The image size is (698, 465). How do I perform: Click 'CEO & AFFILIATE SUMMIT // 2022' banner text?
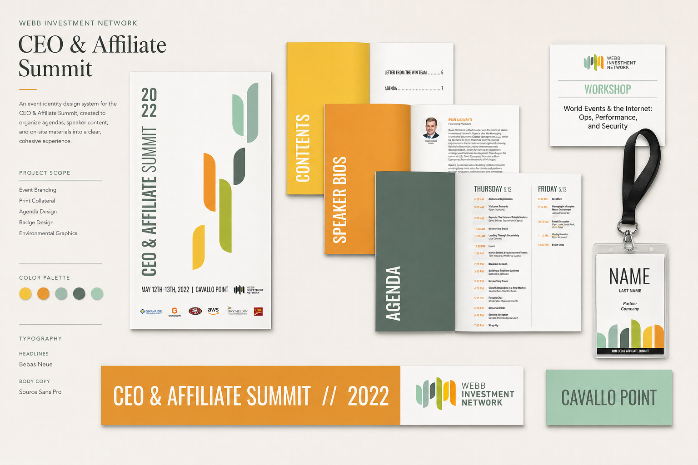click(251, 396)
